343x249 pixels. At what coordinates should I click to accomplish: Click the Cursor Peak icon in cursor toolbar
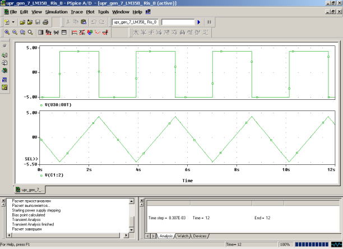pyautogui.click(x=136, y=33)
